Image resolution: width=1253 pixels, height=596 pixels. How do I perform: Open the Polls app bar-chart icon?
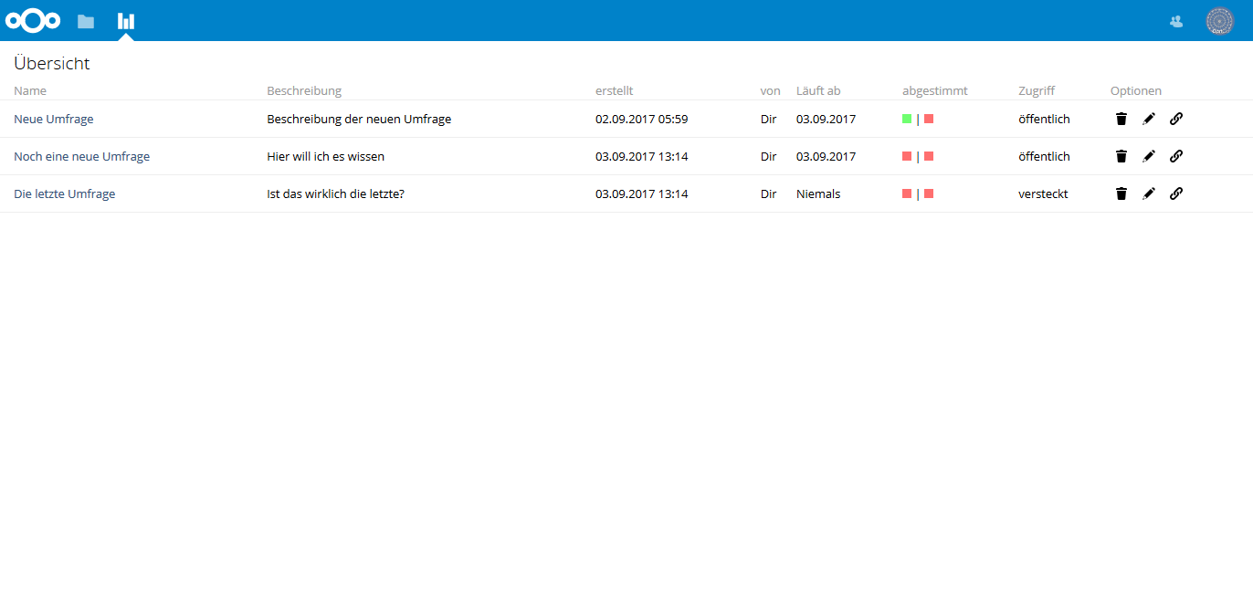(126, 21)
